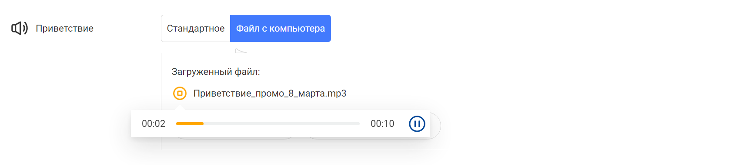Image resolution: width=739 pixels, height=165 pixels.
Task: Click the Приветствие setting label
Action: pyautogui.click(x=64, y=29)
